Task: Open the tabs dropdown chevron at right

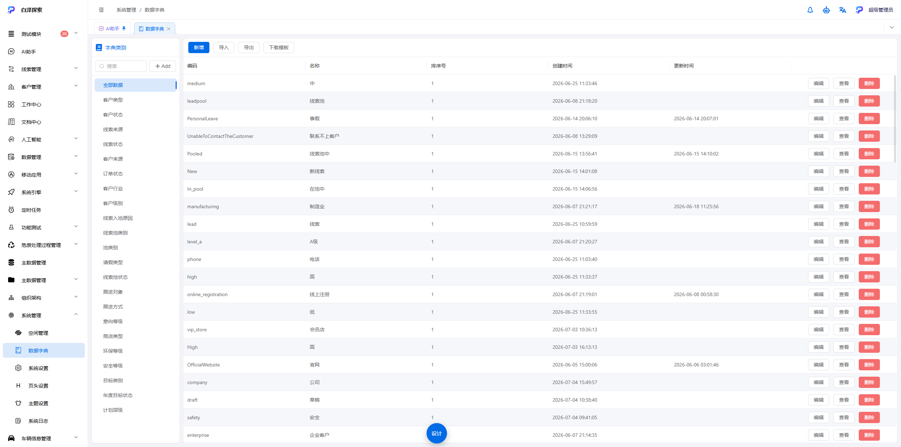Action: click(891, 27)
